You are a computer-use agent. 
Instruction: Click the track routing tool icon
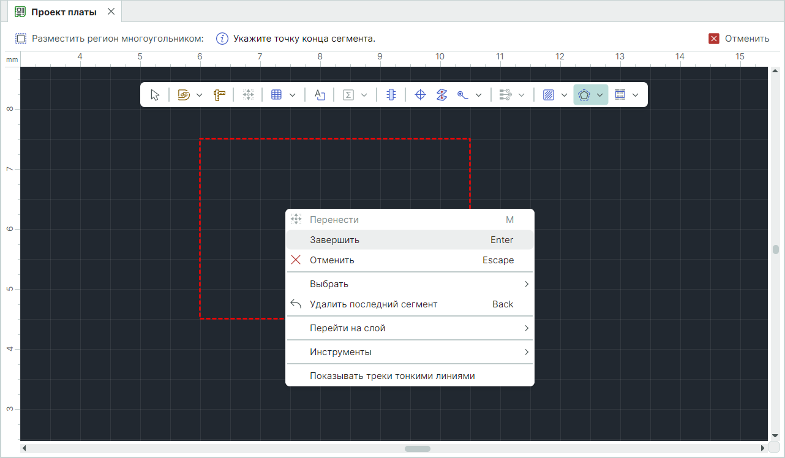[184, 95]
